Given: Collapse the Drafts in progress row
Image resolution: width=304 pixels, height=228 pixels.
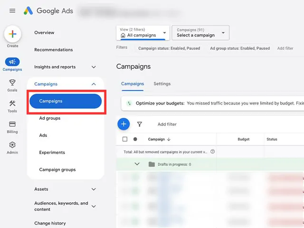Looking at the screenshot, I should (x=137, y=164).
